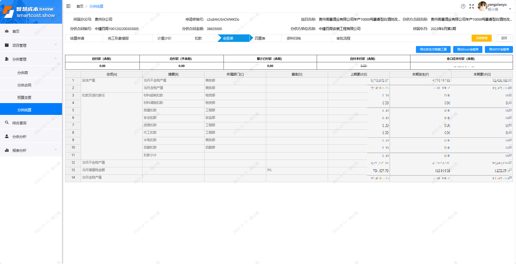Screen dimensions: 516x264
Task: Open the user account dropdown arrow
Action: [x=510, y=9]
